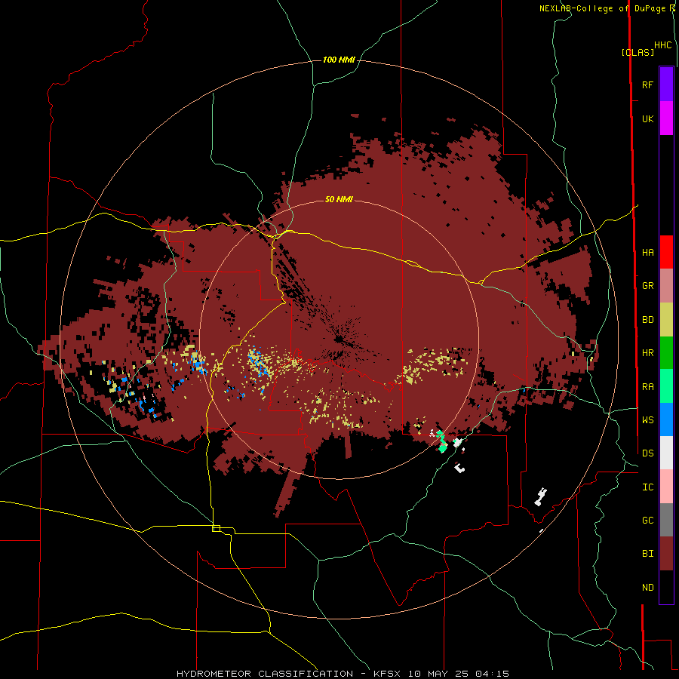Screen dimensions: 679x679
Task: Click the RF purple legend swatch
Action: click(666, 84)
